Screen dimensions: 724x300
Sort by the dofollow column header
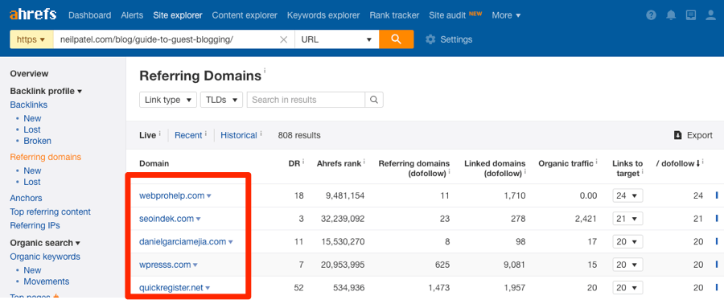pyautogui.click(x=678, y=163)
